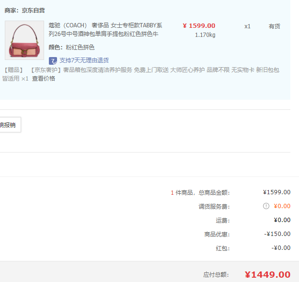Viewport: 299px width, 282px height.
Task: Click the 红包 label
Action: point(223,248)
